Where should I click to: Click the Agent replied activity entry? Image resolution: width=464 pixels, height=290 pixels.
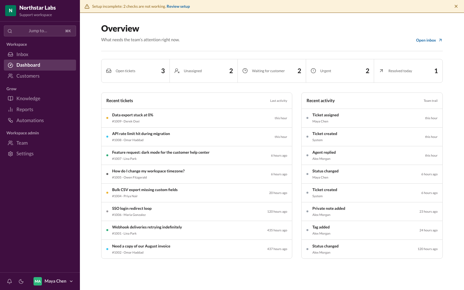(372, 156)
